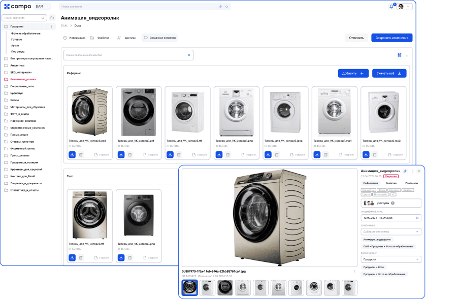Download Тизеры_для_VK_историй.psd with the blue download icon

72,154
